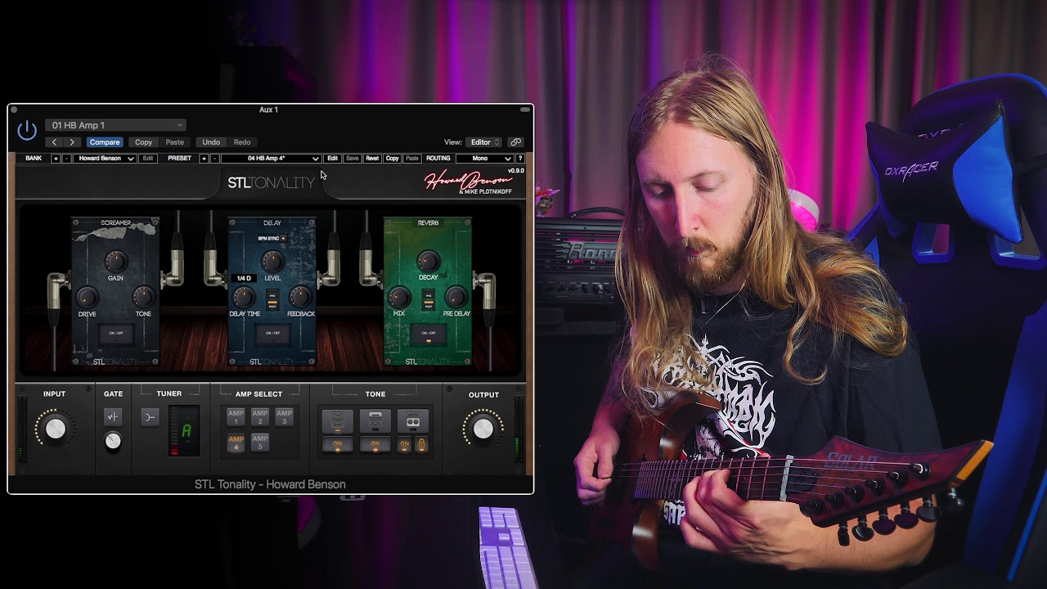Select the Gate pedal icon
Image resolution: width=1047 pixels, height=589 pixels.
(112, 416)
